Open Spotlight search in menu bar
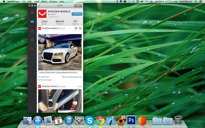 [x=196, y=2]
